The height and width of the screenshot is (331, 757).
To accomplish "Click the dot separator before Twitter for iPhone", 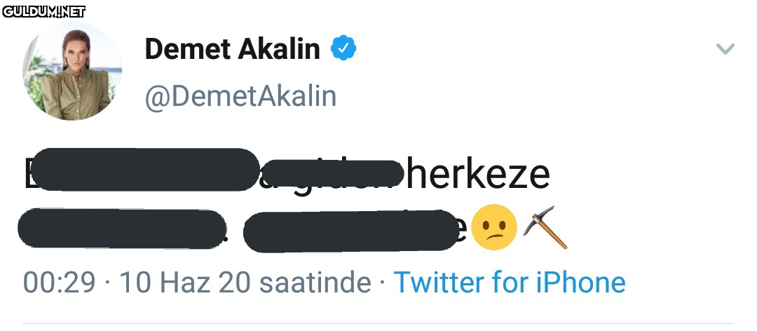I will (383, 283).
